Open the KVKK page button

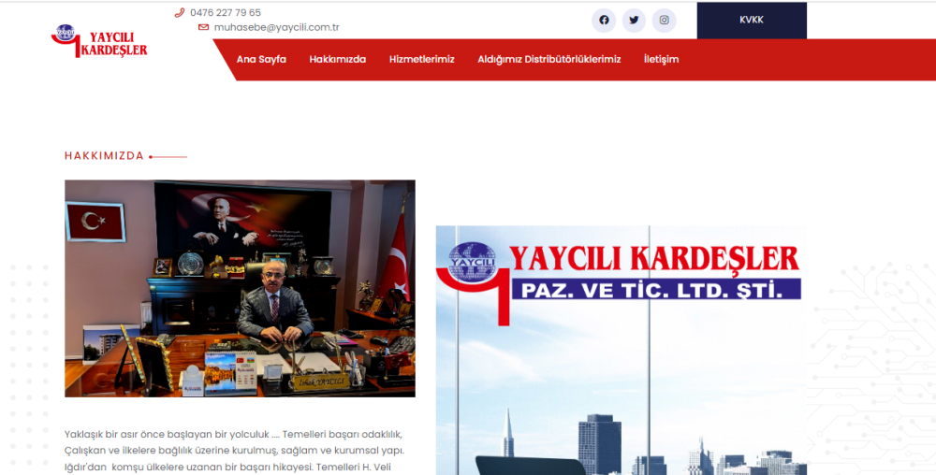pyautogui.click(x=751, y=21)
